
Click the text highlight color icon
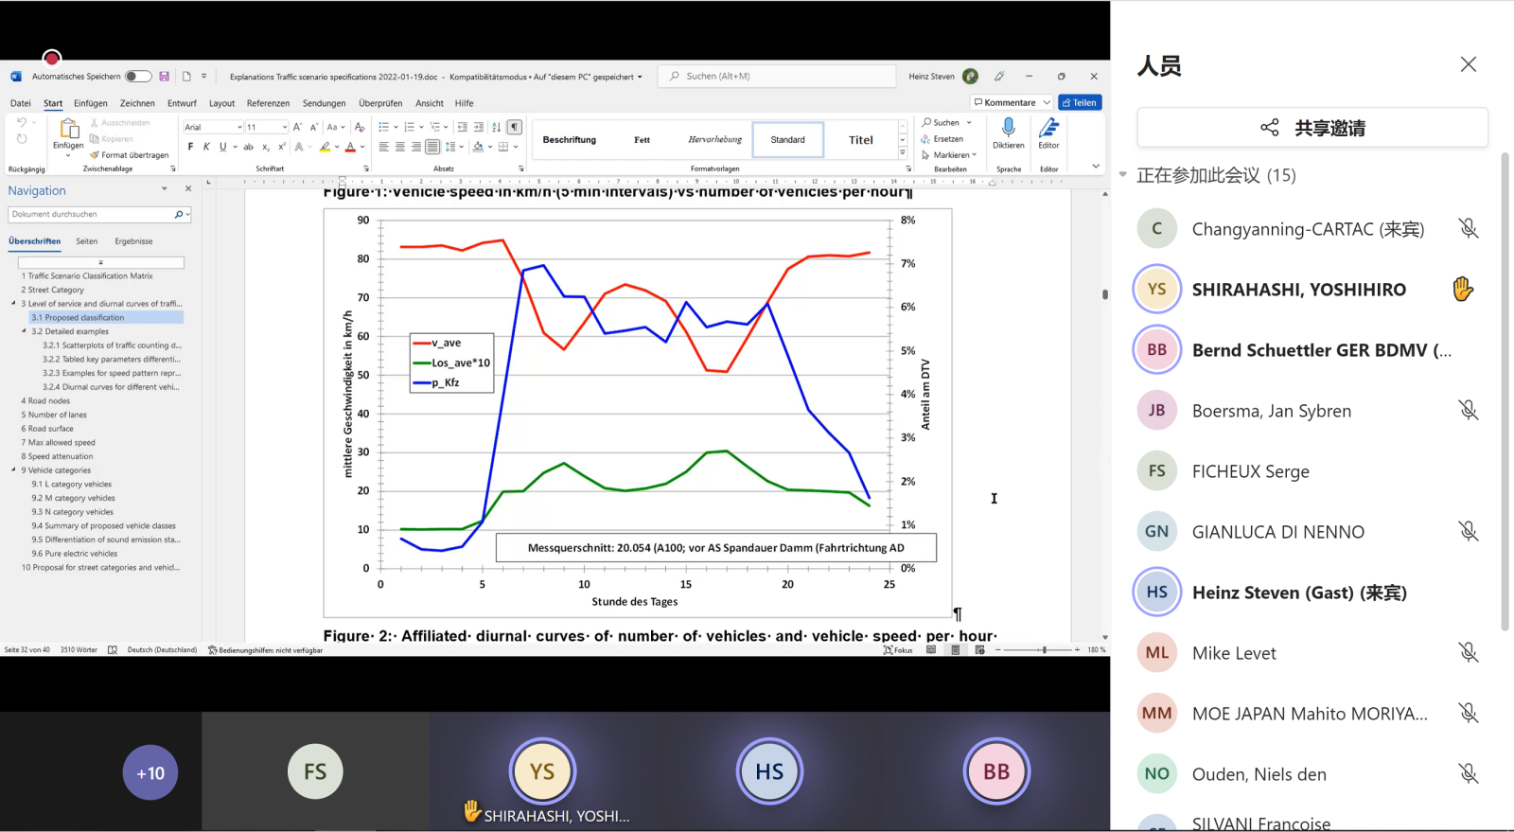(x=325, y=147)
